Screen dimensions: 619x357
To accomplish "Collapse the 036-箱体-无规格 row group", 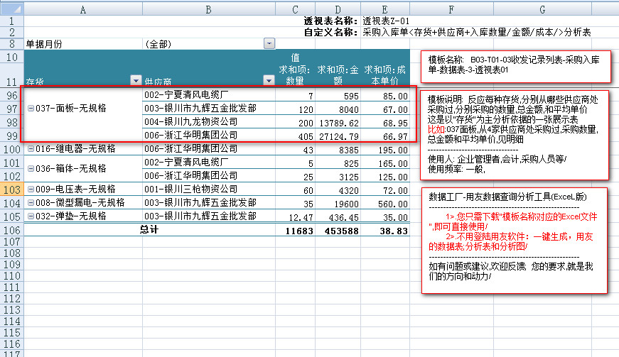I will pos(30,169).
